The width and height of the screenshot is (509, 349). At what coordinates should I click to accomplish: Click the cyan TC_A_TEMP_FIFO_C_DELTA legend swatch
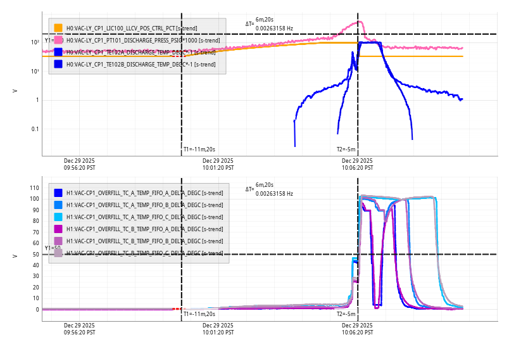(x=58, y=217)
